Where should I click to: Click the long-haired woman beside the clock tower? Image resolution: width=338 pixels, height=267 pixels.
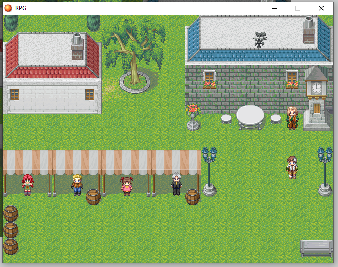[x=292, y=117]
